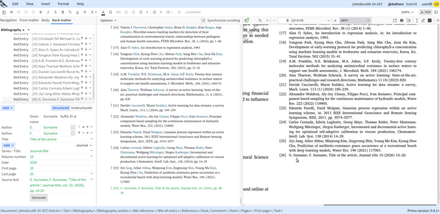Viewport: 440px width, 214px height.
Task: Click the Comment button in toolbar
Action: point(193,12)
